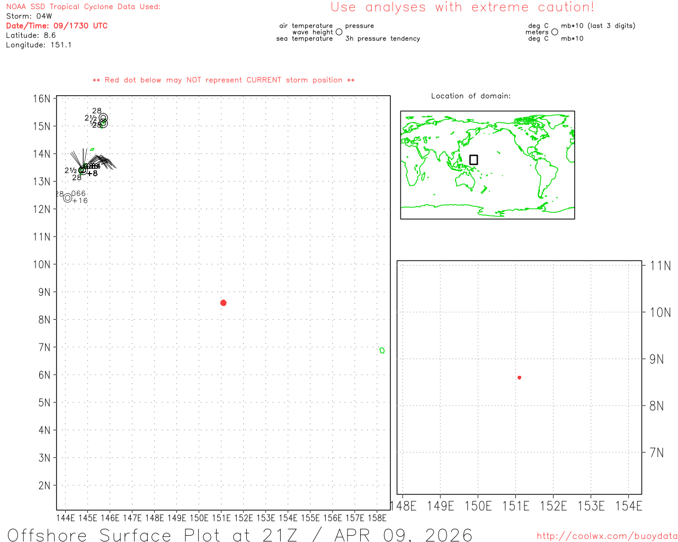
Task: Click the '13N' latitude axis label
Action: tap(42, 182)
